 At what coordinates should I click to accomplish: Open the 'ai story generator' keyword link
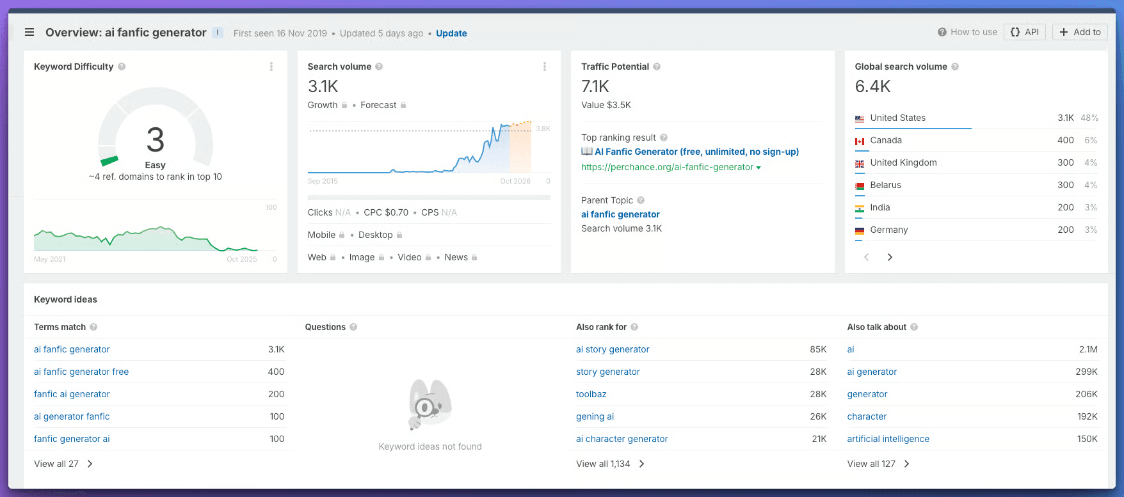[613, 349]
